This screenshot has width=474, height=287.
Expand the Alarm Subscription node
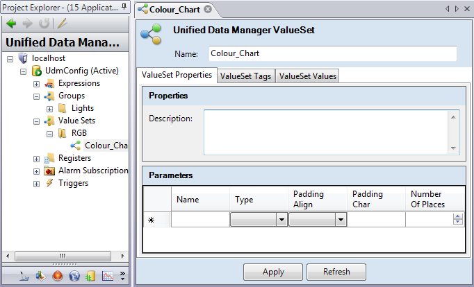(x=36, y=171)
